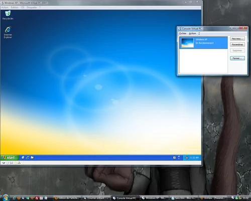Click the floppy status icon in Virtual PC
Image resolution: width=251 pixels, height=201 pixels.
coord(11,163)
